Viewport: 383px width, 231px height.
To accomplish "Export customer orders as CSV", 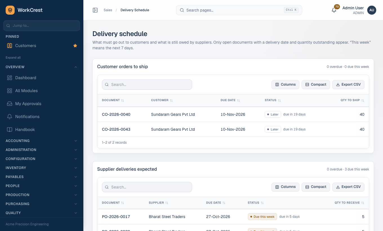I will tap(348, 85).
